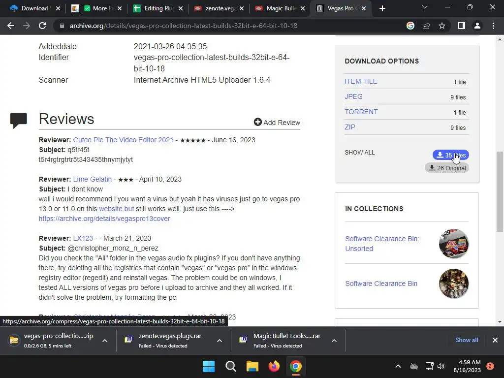Click the zenote.vegas.plugs.rar file icon

(x=128, y=339)
